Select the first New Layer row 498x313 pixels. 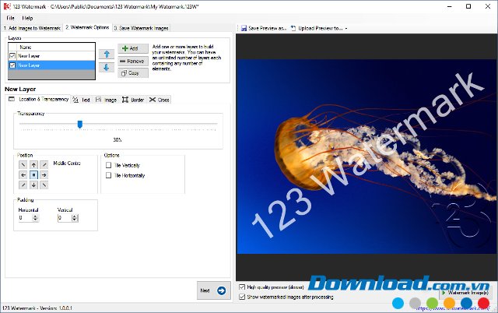[x=51, y=56]
